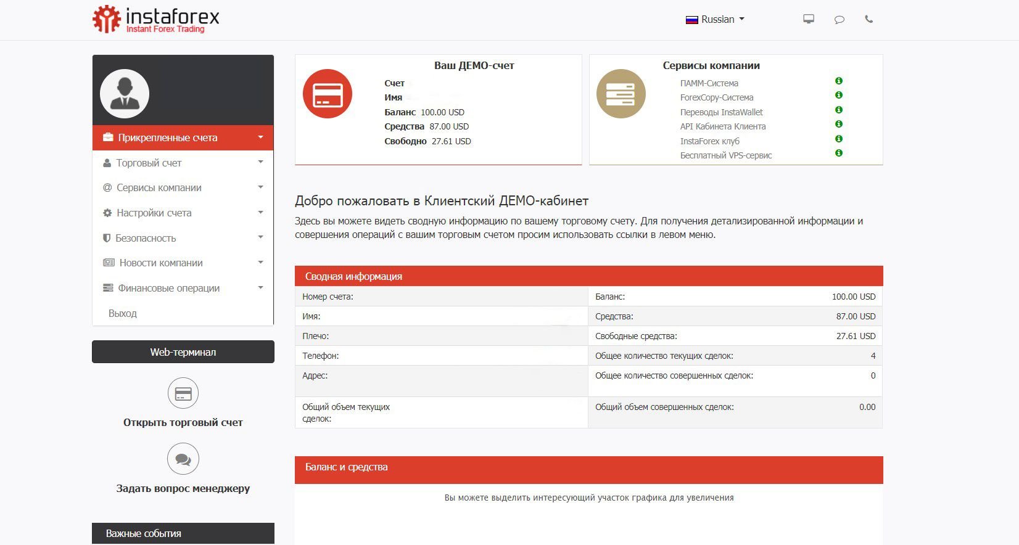Click the red credit card icon
This screenshot has height=545, width=1019.
[x=328, y=94]
